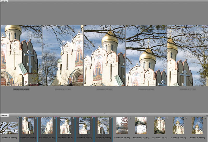Image resolution: width=208 pixels, height=142 pixels.
Task: Open the Content panel flyout menu
Action: click(x=207, y=115)
